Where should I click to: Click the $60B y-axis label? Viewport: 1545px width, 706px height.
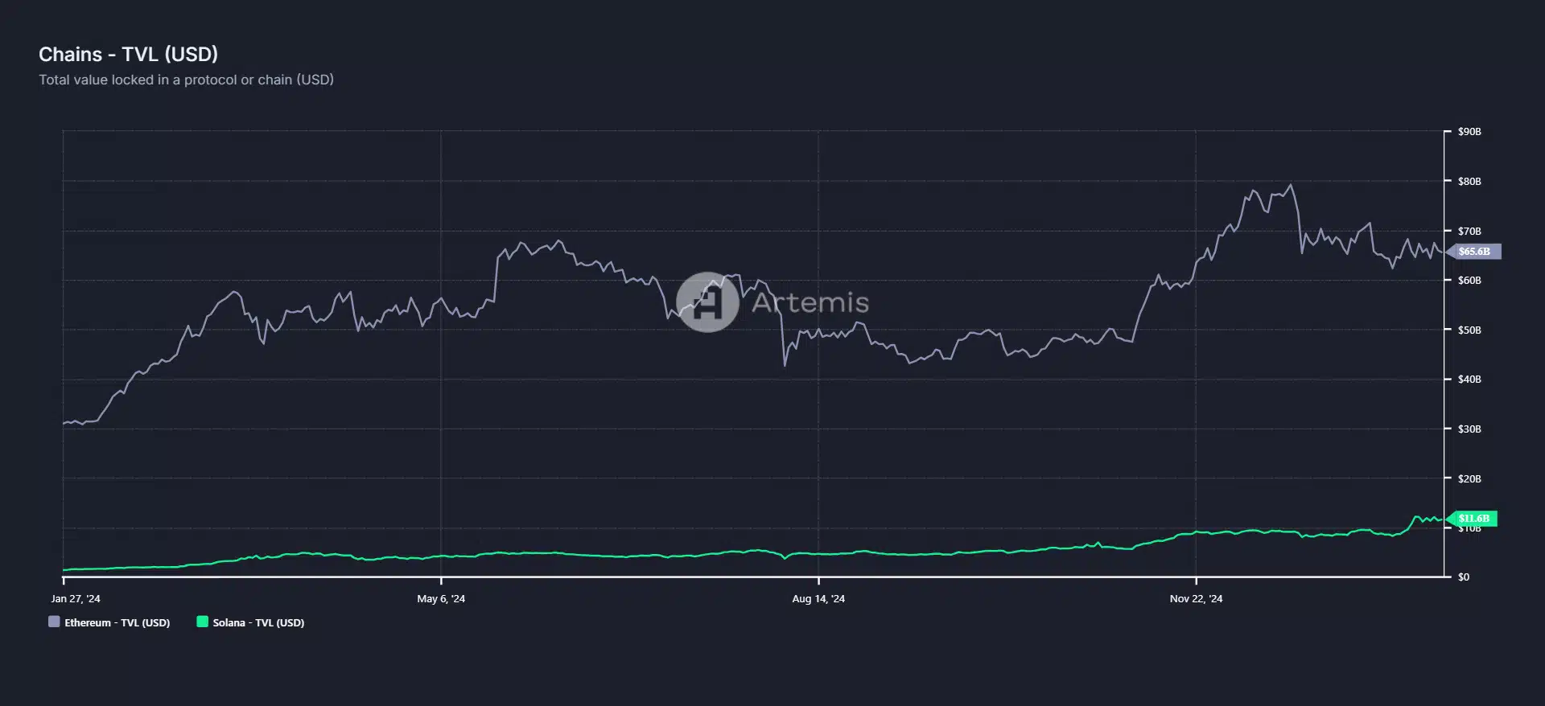(x=1469, y=280)
